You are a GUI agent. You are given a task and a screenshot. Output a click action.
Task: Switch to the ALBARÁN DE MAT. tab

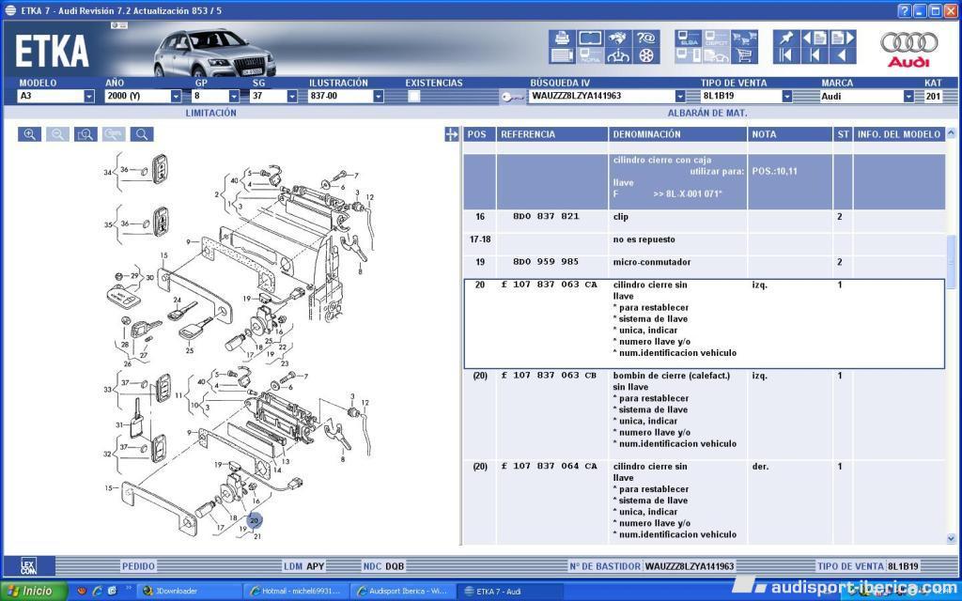[706, 113]
